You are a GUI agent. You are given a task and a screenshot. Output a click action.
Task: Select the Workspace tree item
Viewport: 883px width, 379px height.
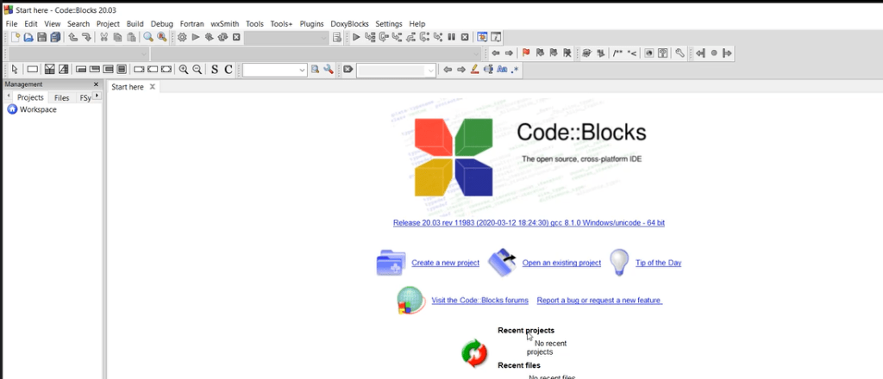tap(38, 109)
